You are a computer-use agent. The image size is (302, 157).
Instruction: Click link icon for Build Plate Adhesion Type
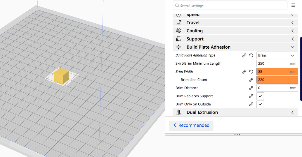(244, 55)
